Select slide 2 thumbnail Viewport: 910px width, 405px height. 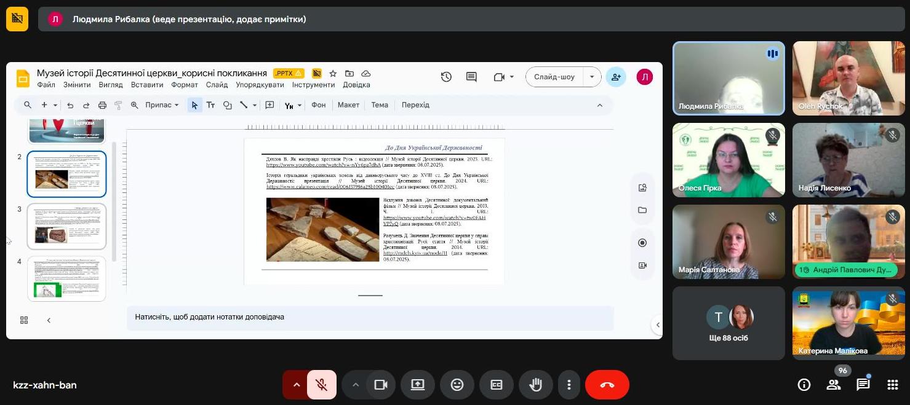66,174
